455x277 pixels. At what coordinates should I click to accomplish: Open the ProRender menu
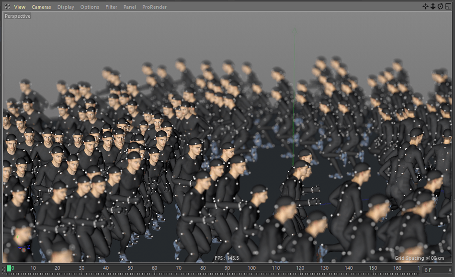[154, 7]
